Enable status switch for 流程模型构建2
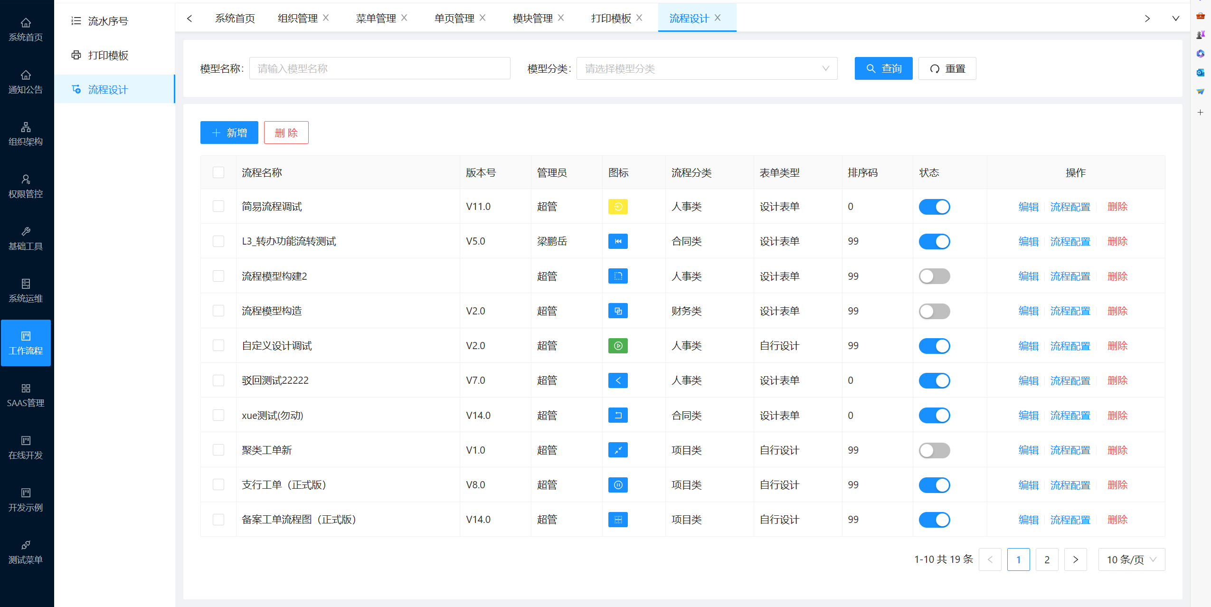The image size is (1211, 607). click(934, 276)
